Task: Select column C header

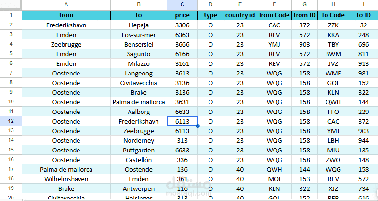Action: tap(182, 5)
